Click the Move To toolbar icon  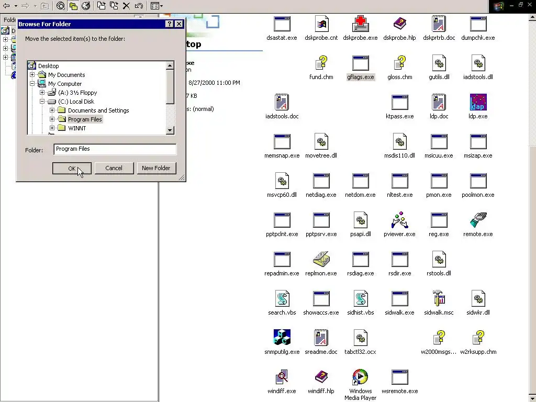coord(101,6)
